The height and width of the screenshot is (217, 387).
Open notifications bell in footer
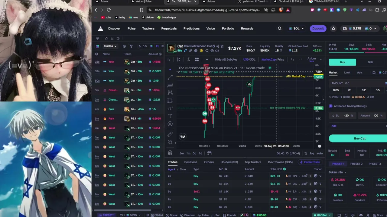346,215
